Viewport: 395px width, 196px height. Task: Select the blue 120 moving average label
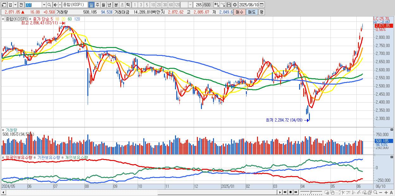pos(77,19)
